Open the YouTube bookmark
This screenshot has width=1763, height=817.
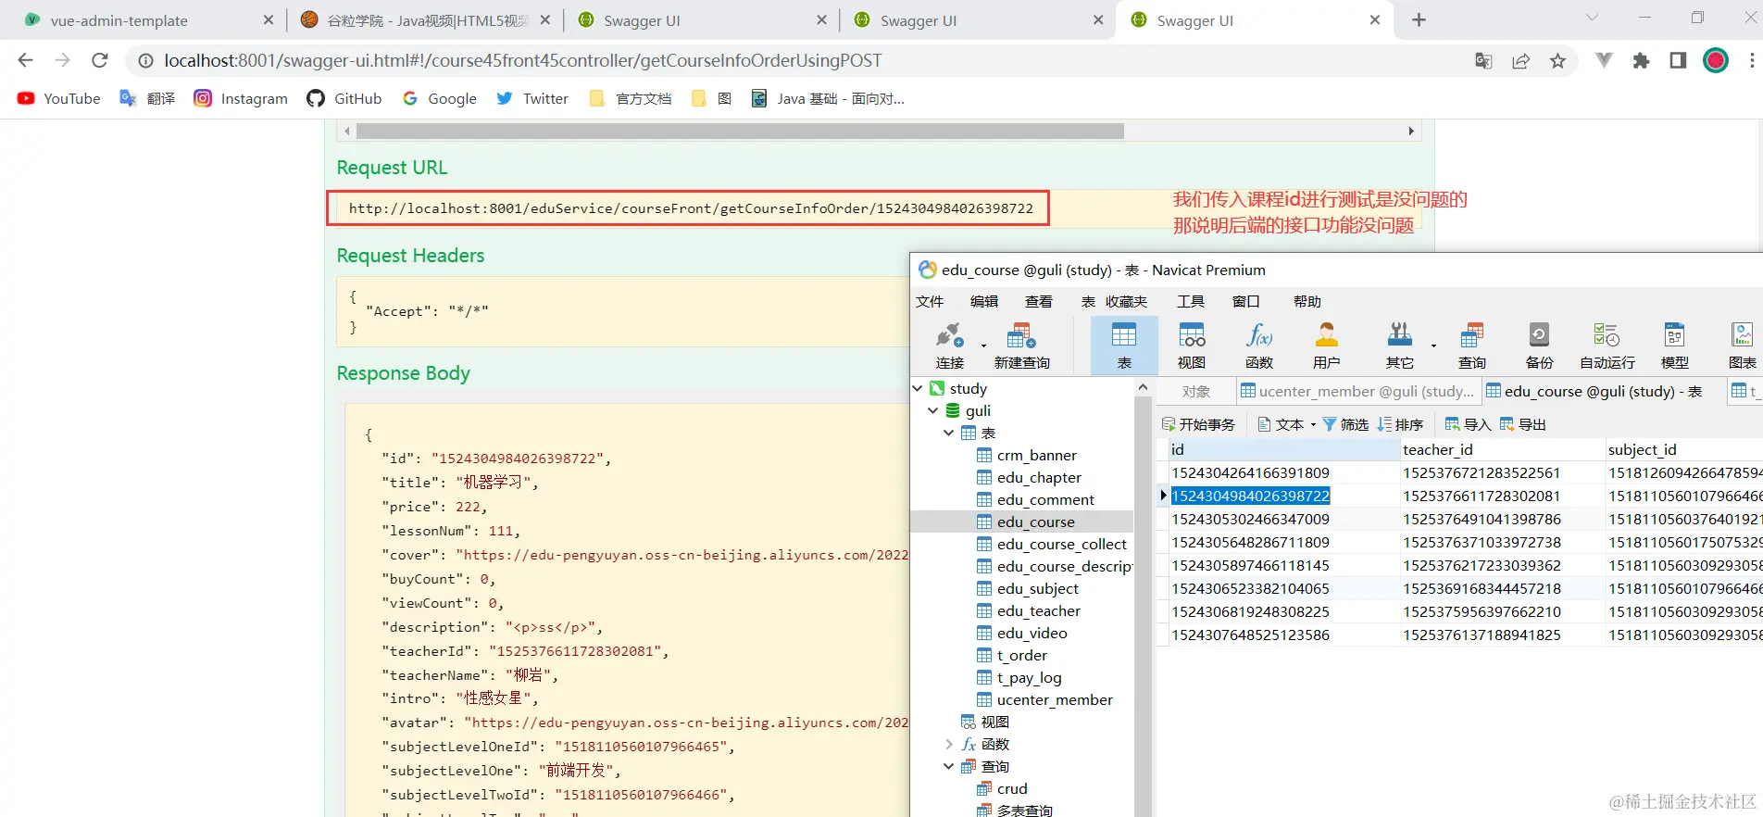[x=59, y=98]
